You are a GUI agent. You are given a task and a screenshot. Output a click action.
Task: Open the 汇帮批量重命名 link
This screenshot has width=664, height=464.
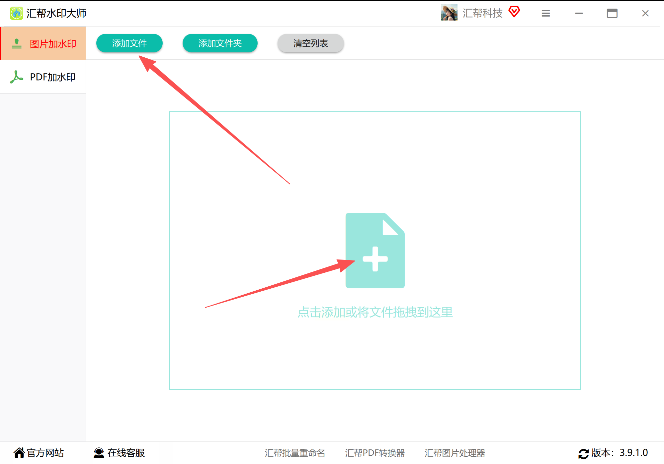click(294, 453)
